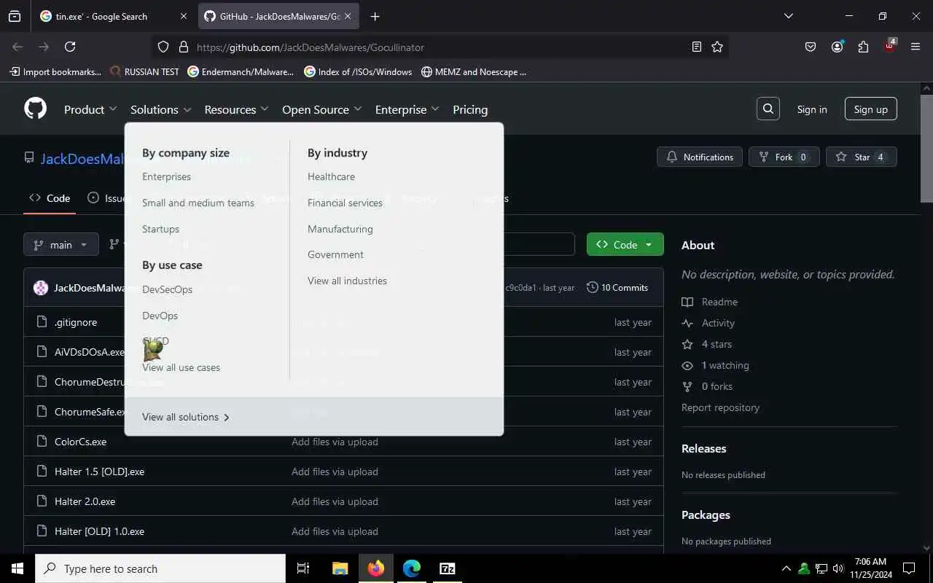Open the notification center icon

pyautogui.click(x=909, y=568)
